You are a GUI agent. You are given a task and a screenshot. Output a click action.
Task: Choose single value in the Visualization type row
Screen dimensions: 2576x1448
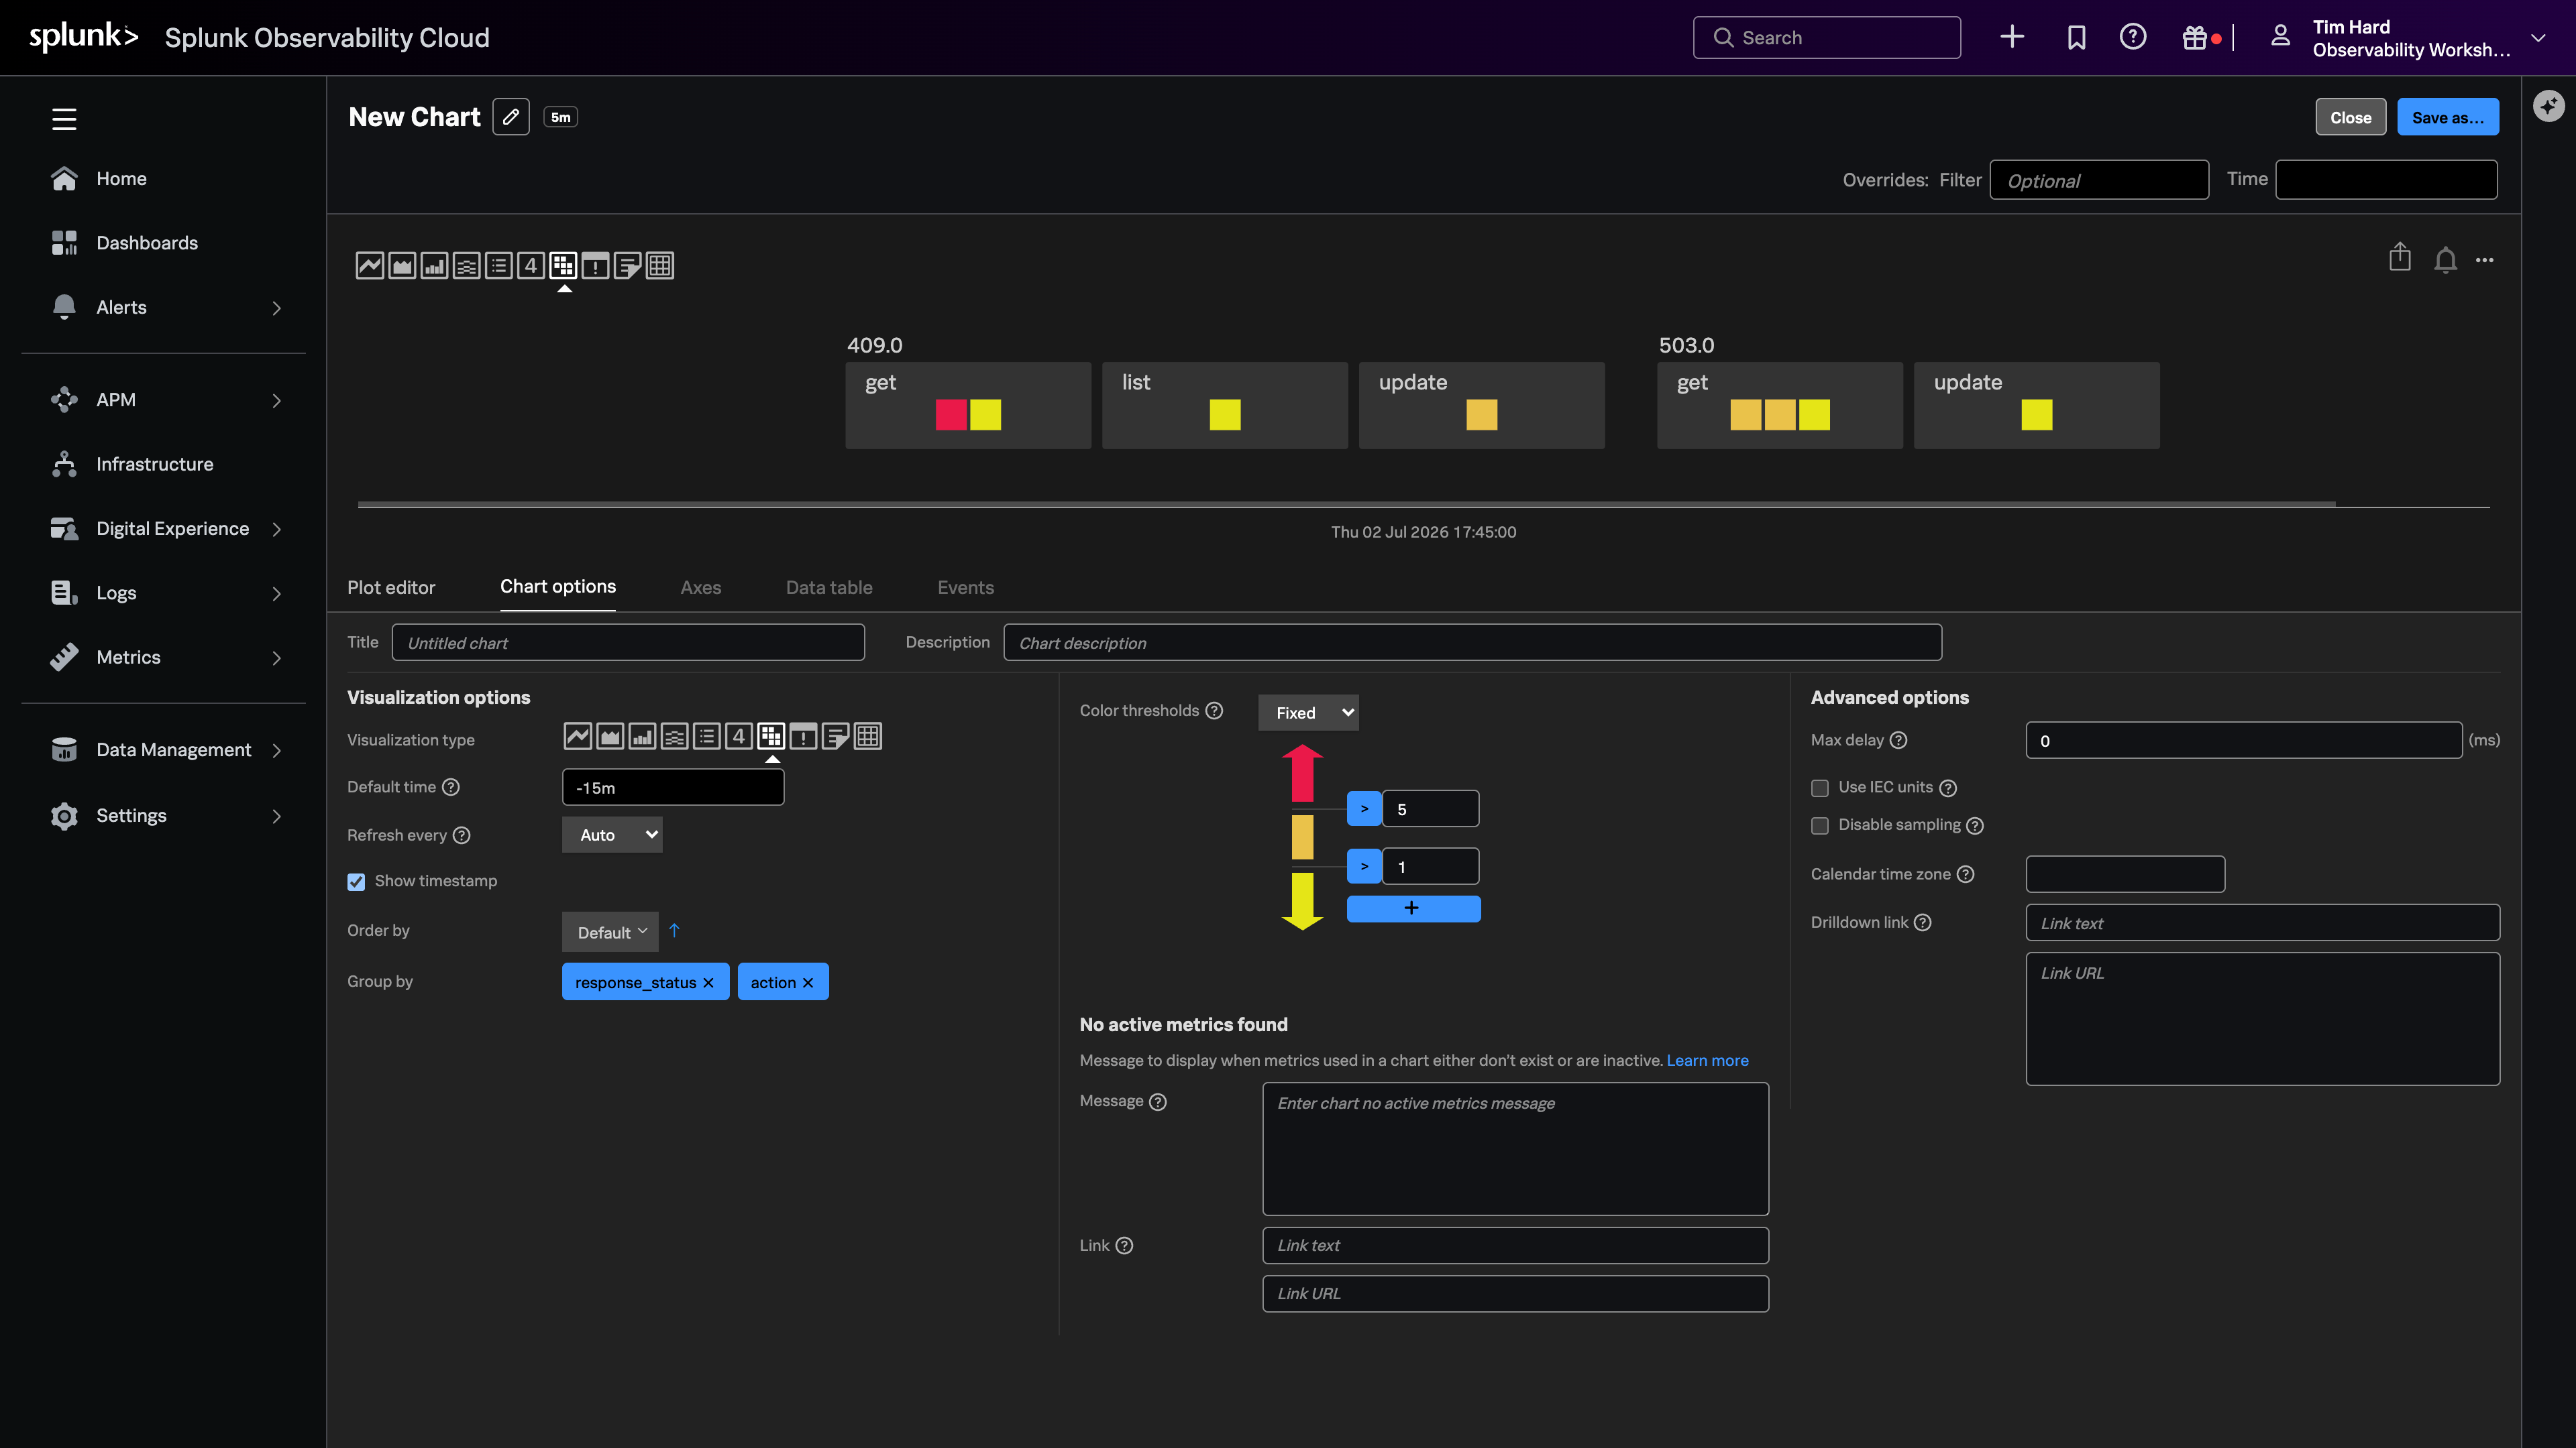[739, 737]
